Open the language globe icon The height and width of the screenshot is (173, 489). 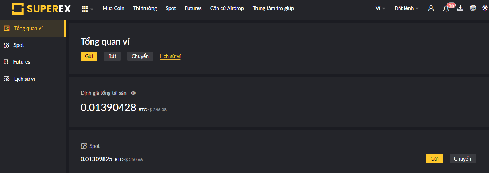pyautogui.click(x=473, y=8)
